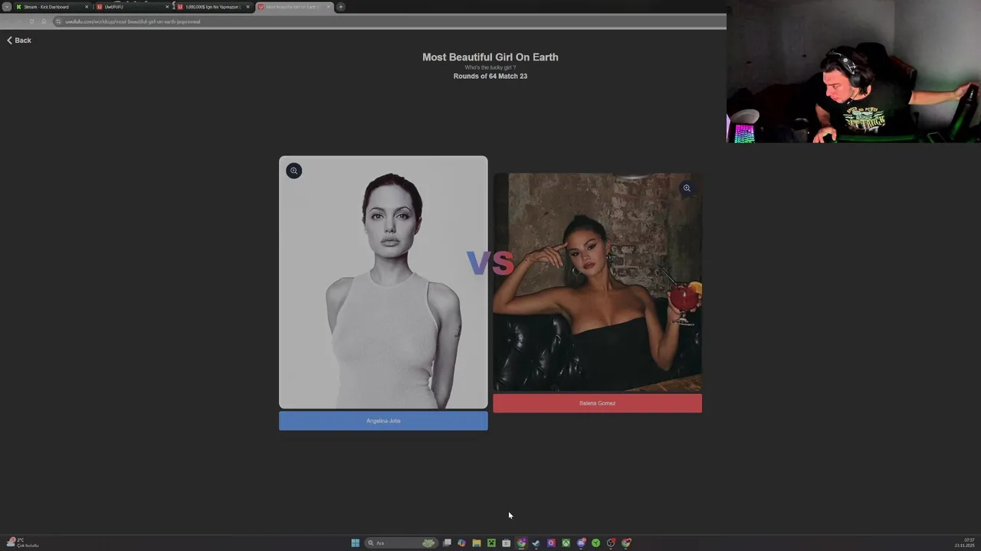
Task: Open the weather widget in the taskbar corner
Action: (23, 543)
